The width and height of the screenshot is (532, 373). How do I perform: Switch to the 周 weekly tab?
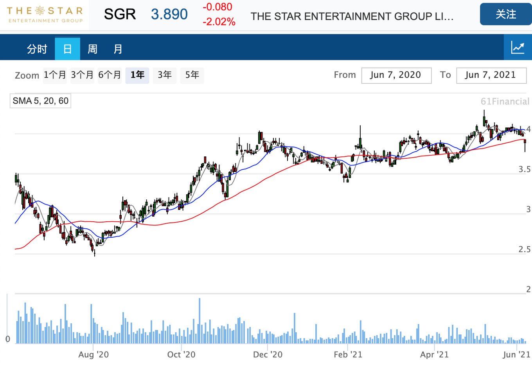click(x=92, y=49)
